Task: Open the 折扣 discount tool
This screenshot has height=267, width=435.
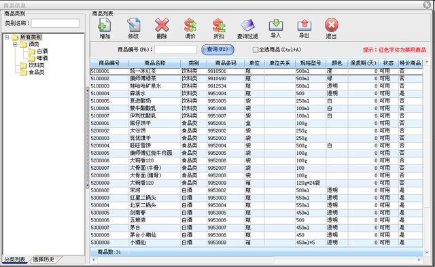Action: click(x=219, y=26)
